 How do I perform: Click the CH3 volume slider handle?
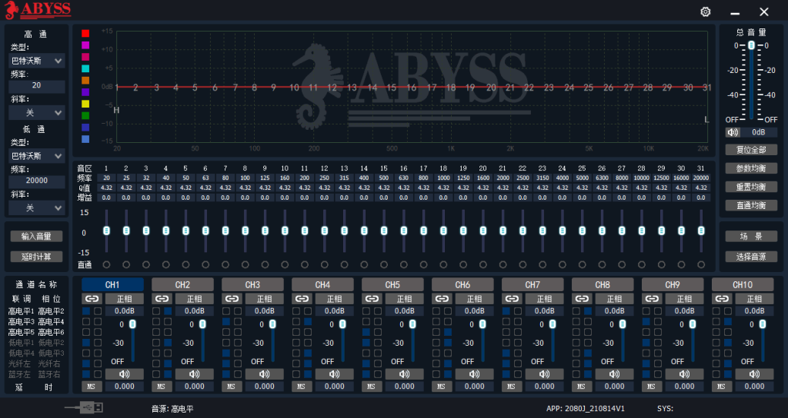[272, 324]
